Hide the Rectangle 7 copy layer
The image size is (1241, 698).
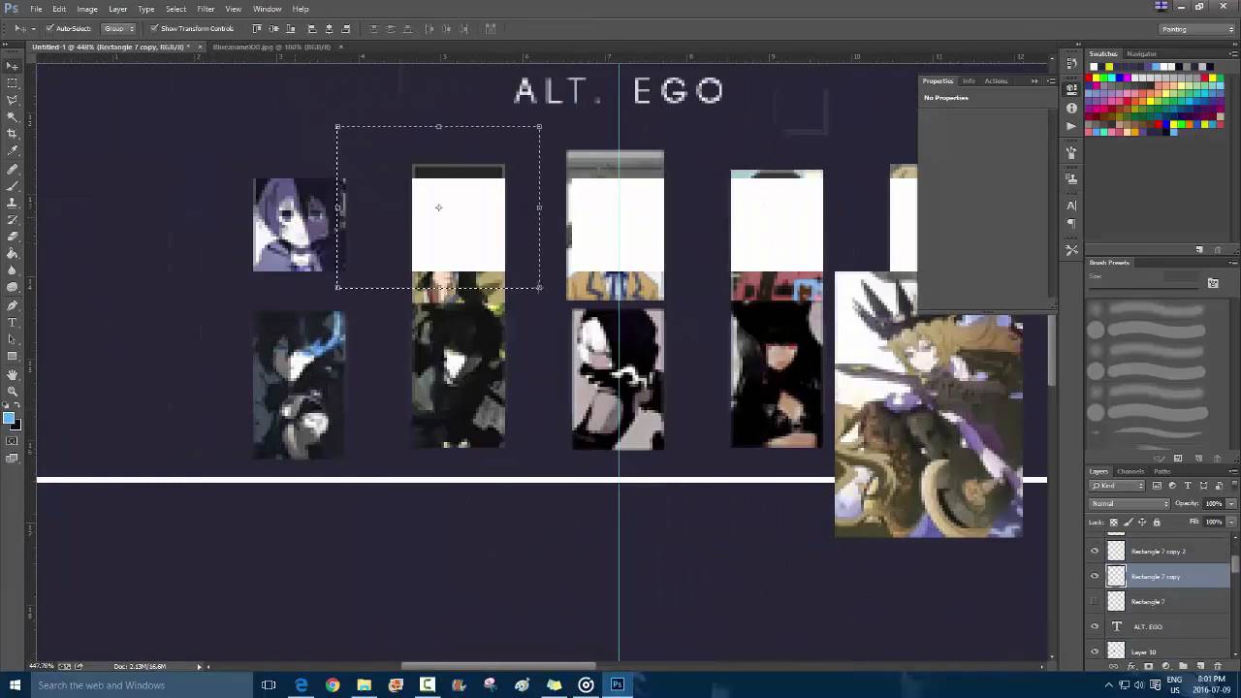(1095, 576)
